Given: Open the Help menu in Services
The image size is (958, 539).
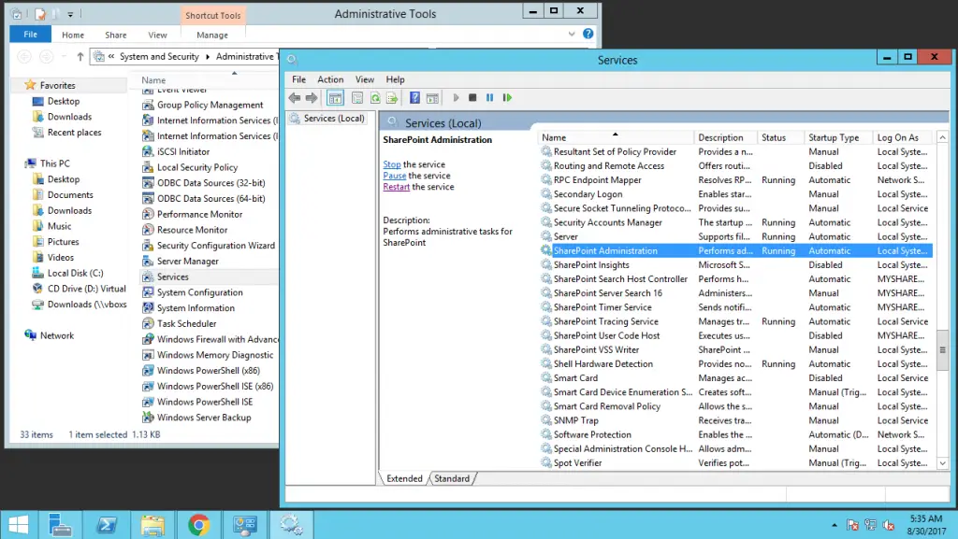Looking at the screenshot, I should (396, 79).
